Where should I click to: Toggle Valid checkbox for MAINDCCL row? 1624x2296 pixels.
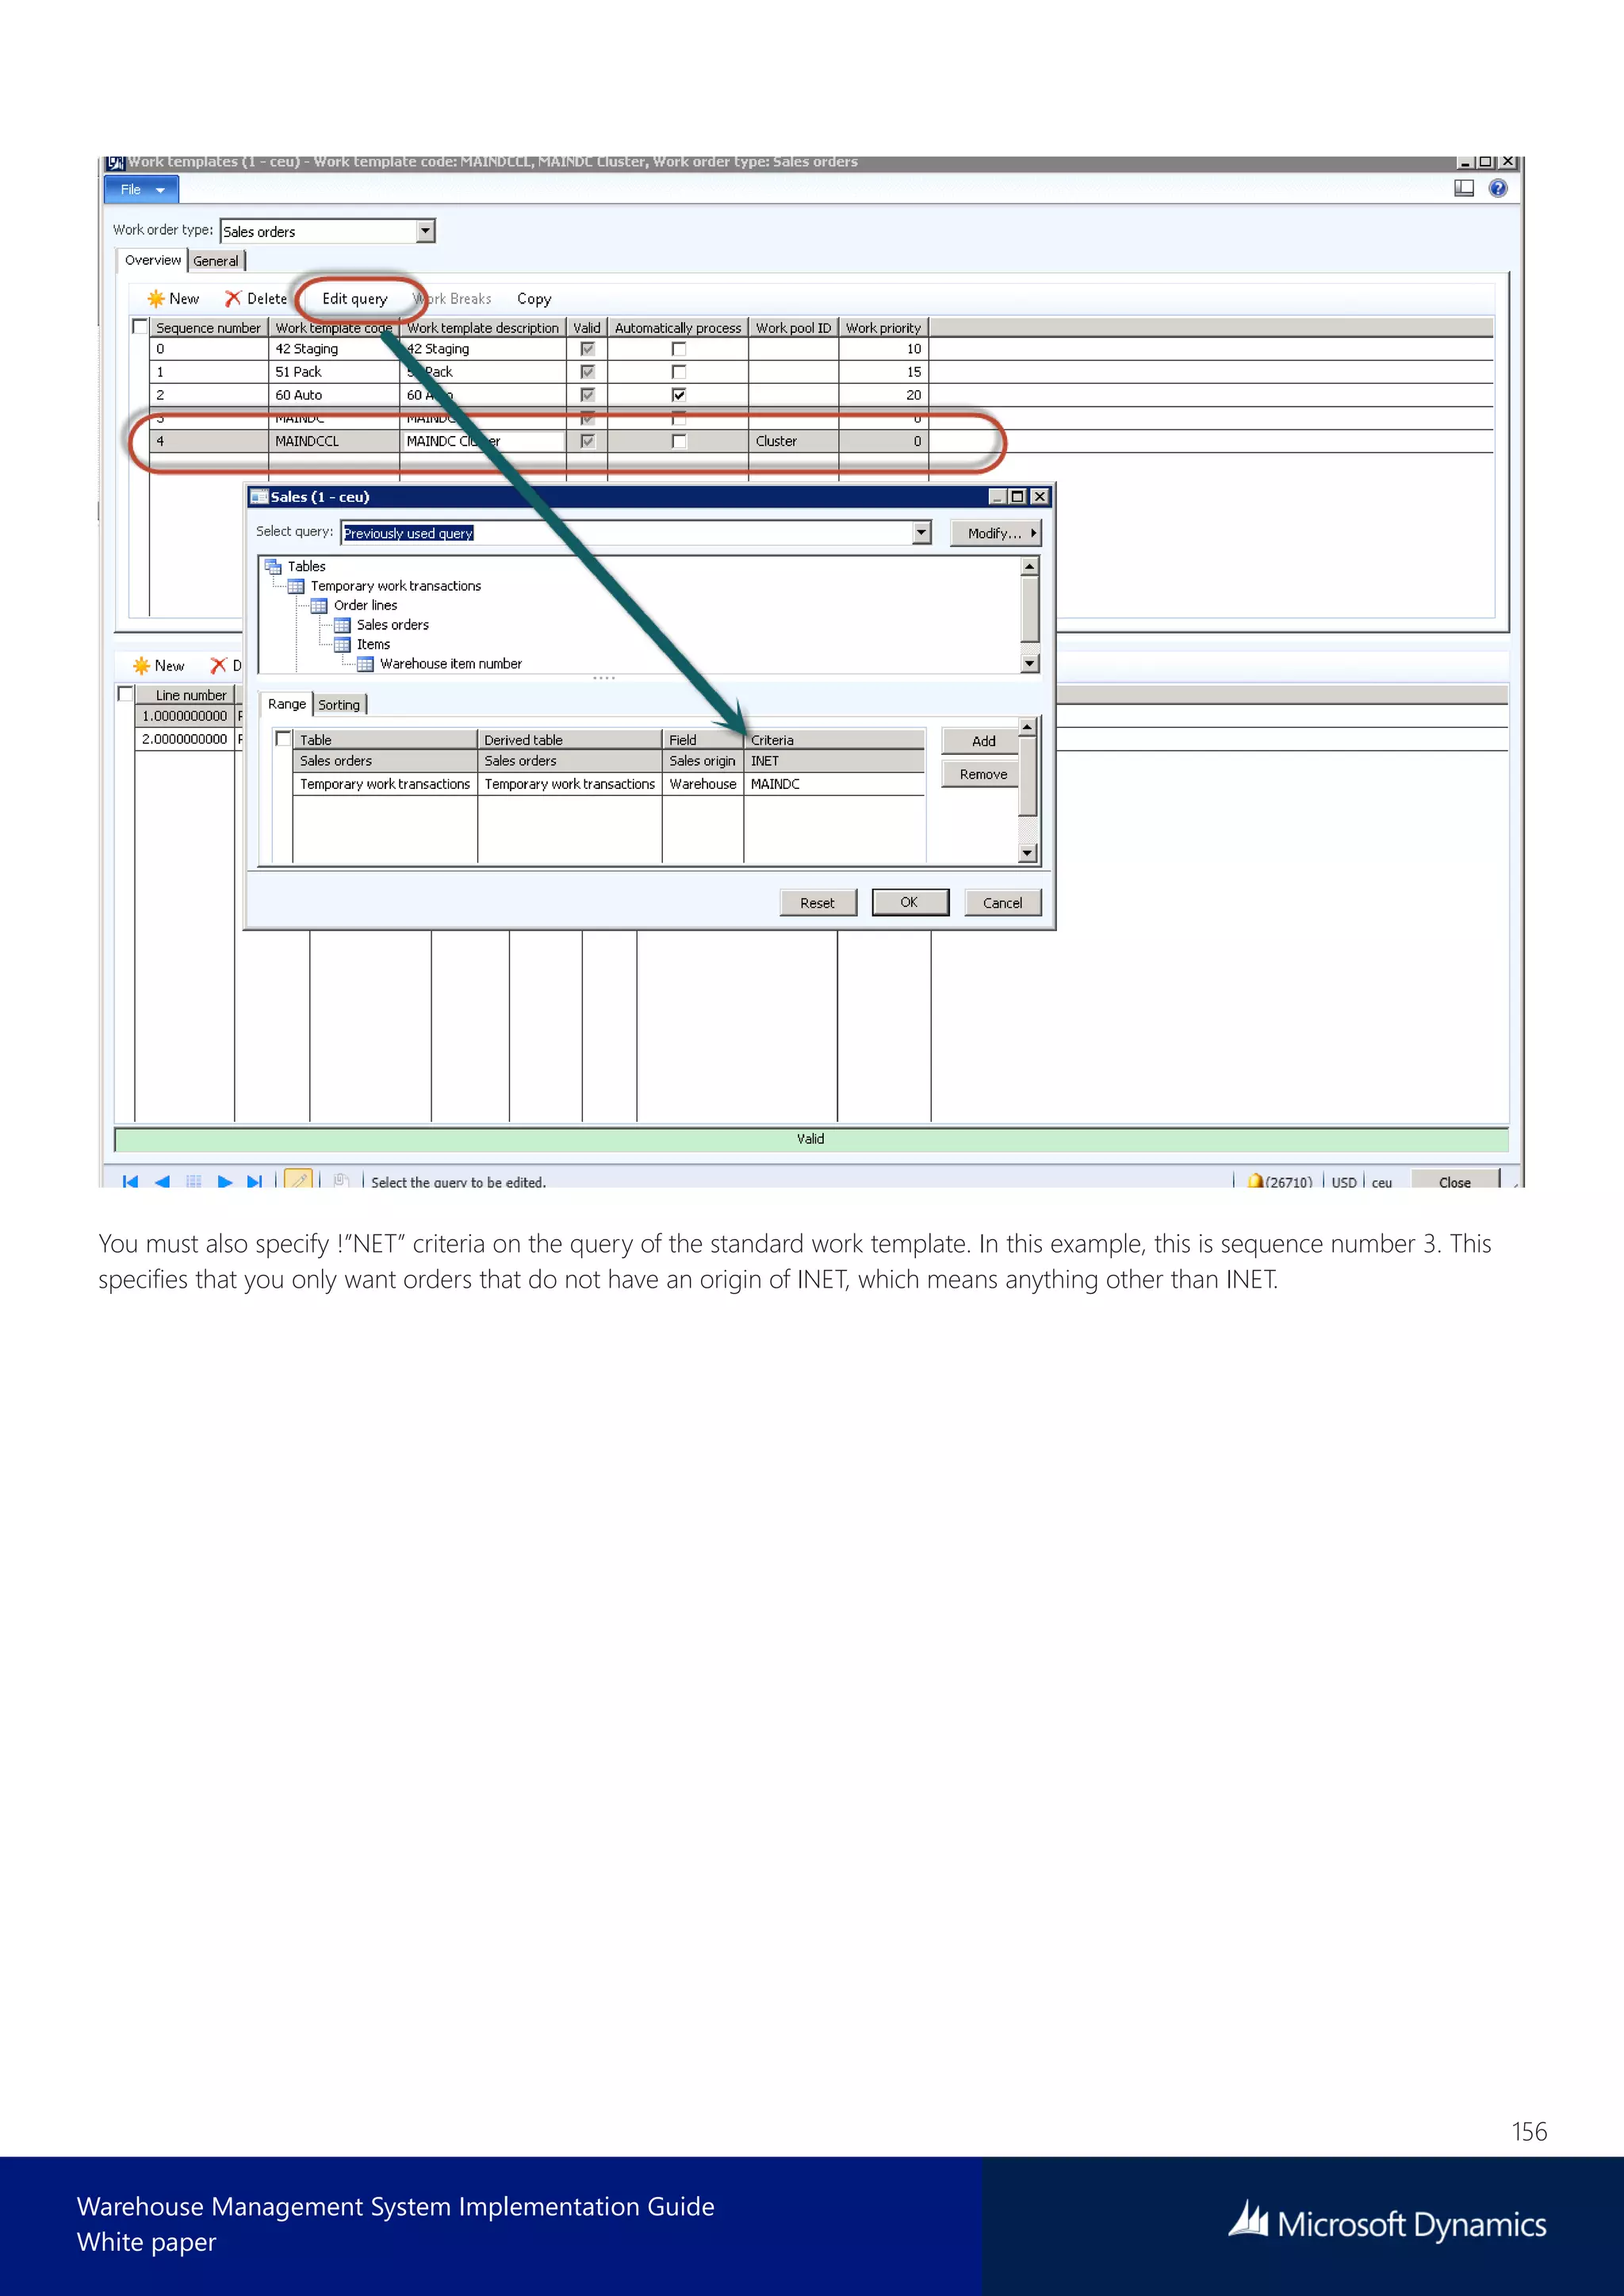point(587,441)
